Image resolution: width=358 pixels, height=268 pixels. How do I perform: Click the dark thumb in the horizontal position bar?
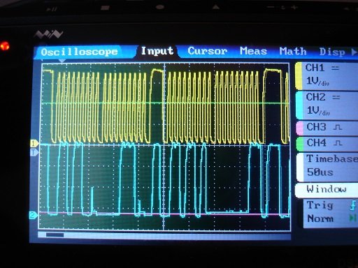[x=55, y=234]
